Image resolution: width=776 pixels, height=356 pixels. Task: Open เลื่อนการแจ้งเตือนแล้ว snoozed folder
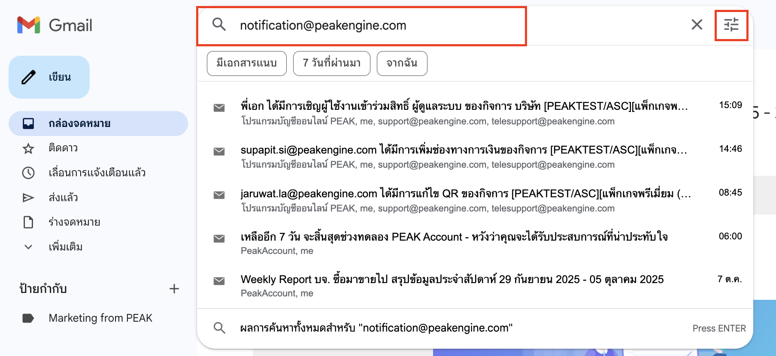tap(98, 173)
